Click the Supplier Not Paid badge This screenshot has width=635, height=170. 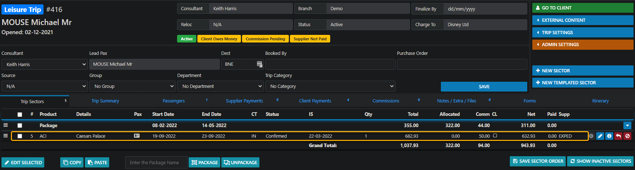pyautogui.click(x=310, y=39)
